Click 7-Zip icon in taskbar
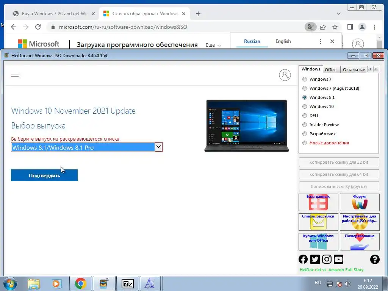The height and width of the screenshot is (291, 388). [128, 284]
